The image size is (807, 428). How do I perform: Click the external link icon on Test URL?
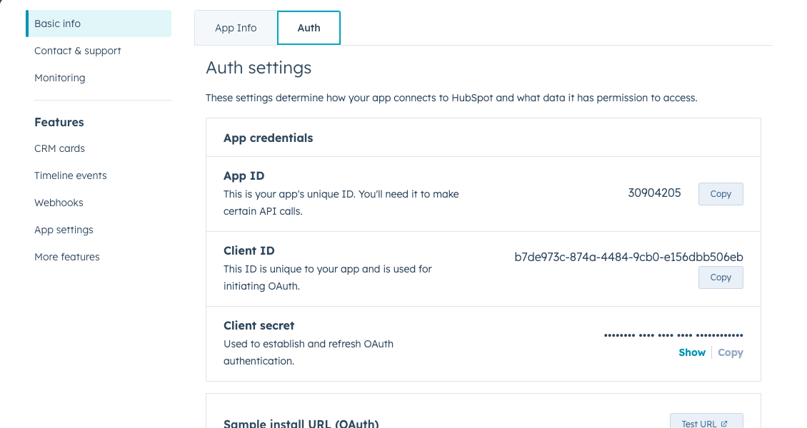[x=724, y=424]
